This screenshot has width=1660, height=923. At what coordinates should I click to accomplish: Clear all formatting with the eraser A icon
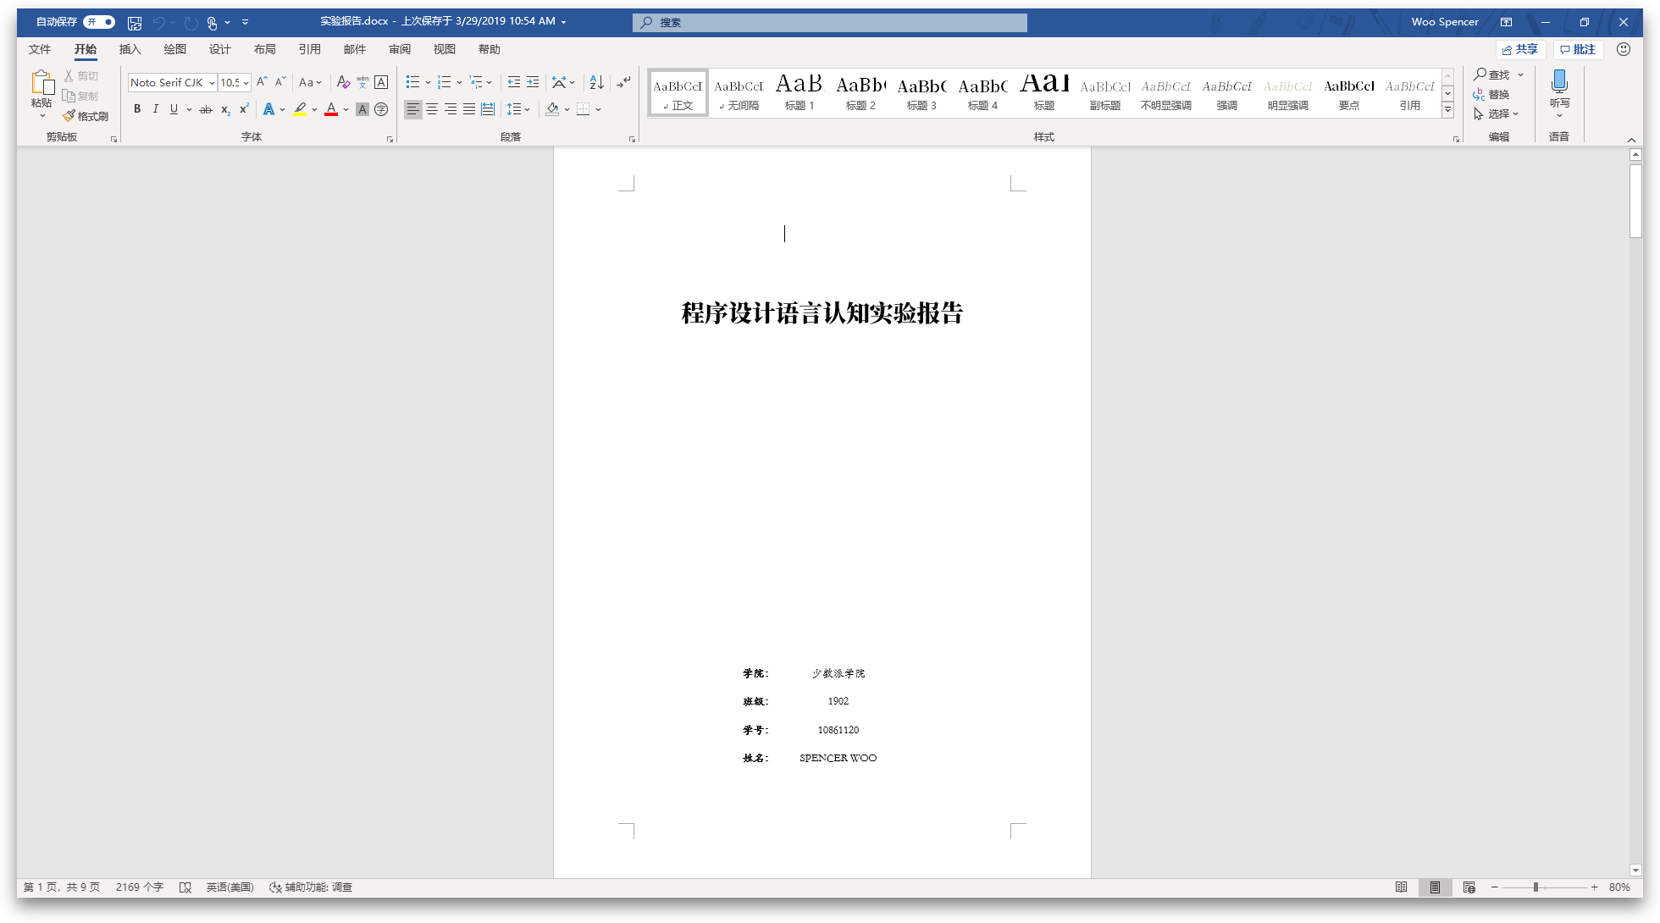tap(343, 82)
